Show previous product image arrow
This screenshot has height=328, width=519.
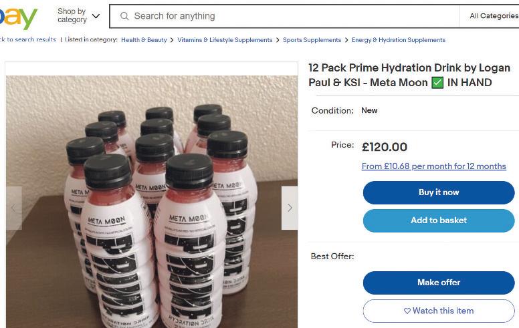coord(13,208)
